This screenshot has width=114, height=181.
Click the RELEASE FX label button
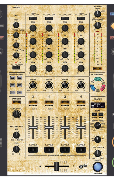point(98,173)
